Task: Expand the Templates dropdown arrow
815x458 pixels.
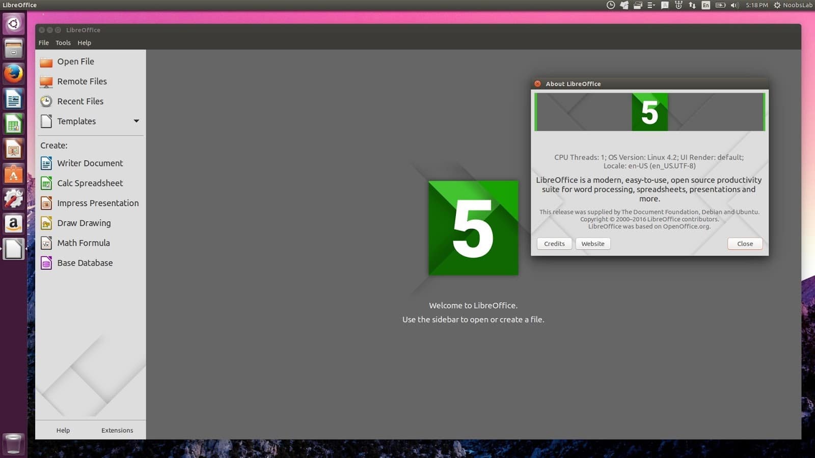Action: click(137, 121)
